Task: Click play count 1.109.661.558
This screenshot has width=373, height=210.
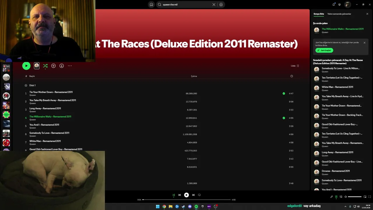Action: (x=190, y=134)
